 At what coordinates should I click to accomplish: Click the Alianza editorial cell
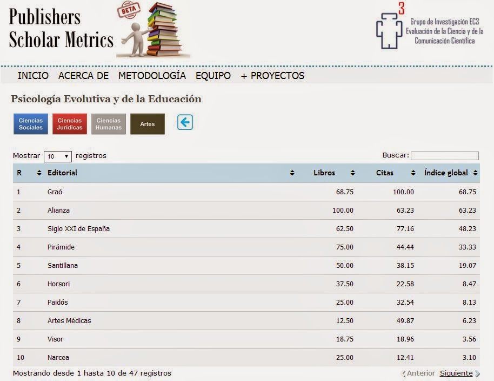click(x=58, y=211)
